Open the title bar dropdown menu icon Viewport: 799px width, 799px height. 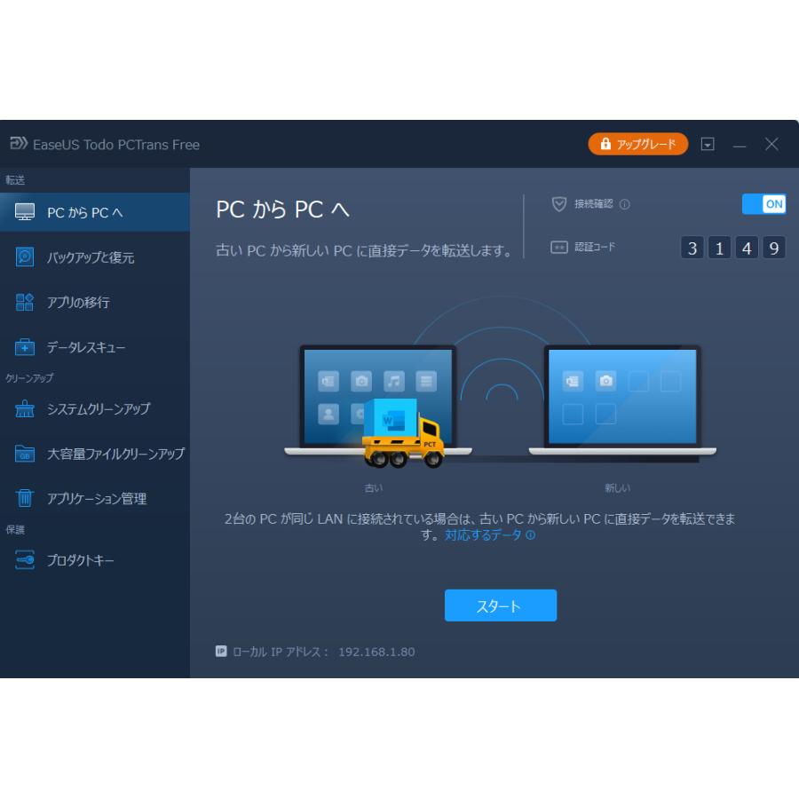[x=708, y=144]
